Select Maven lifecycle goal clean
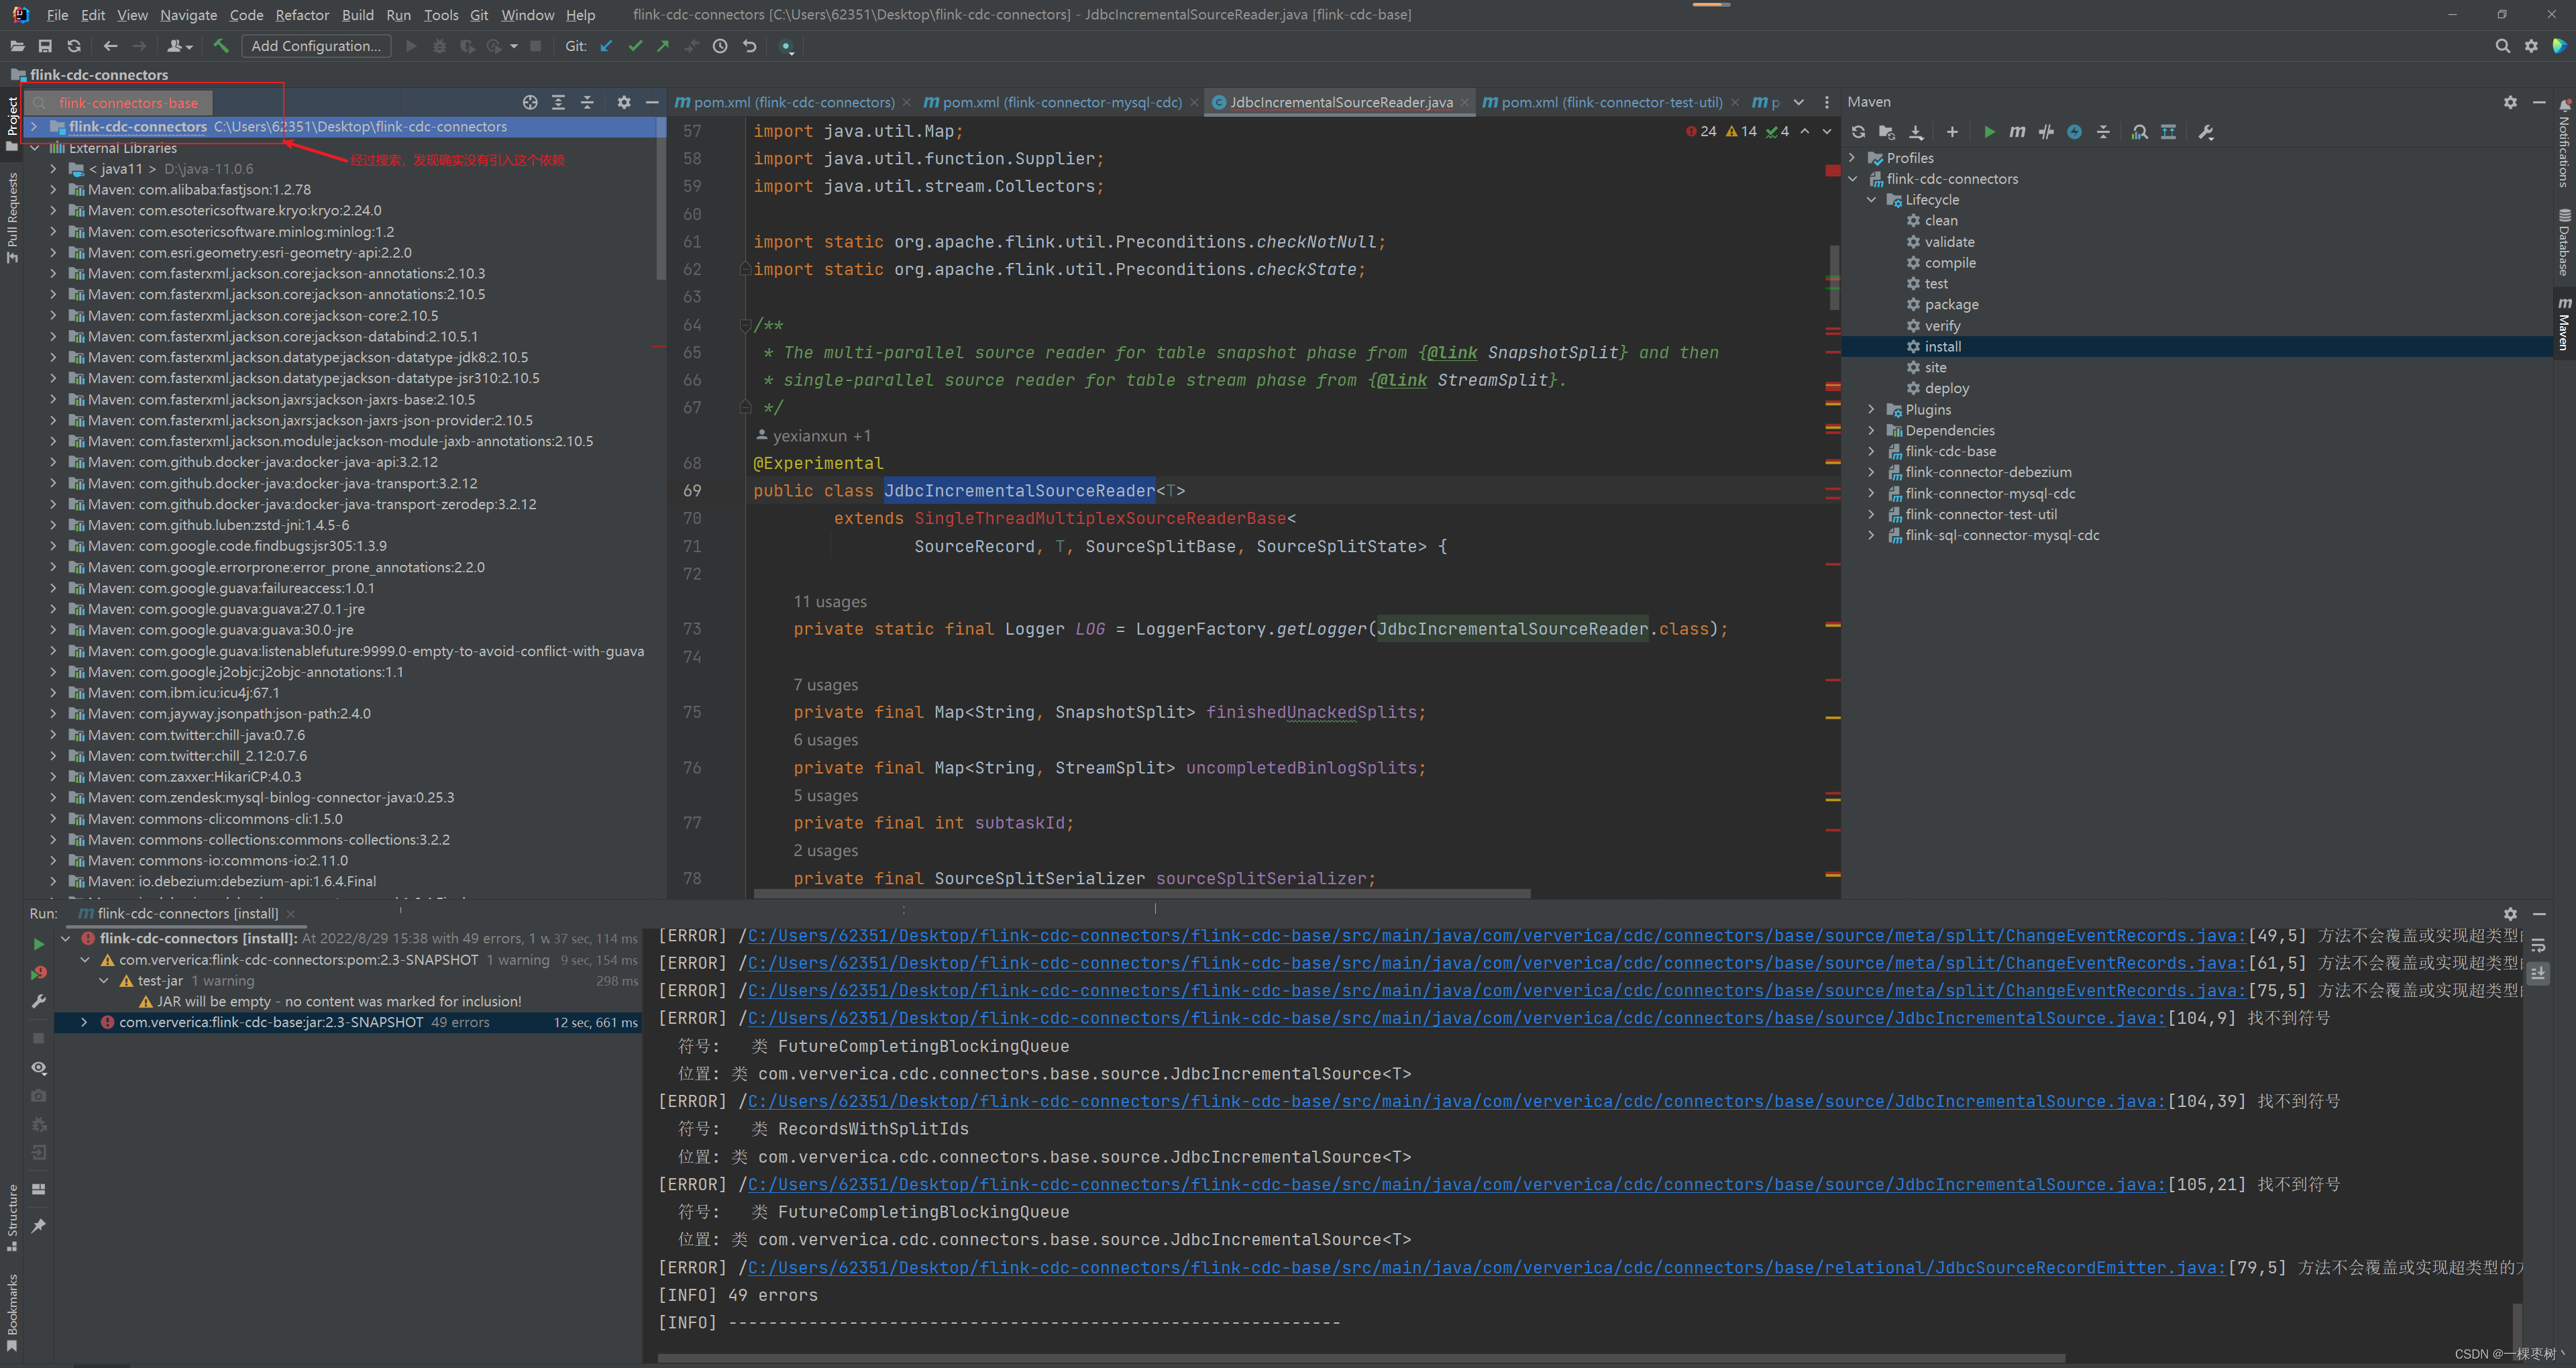Image resolution: width=2576 pixels, height=1368 pixels. (1941, 221)
